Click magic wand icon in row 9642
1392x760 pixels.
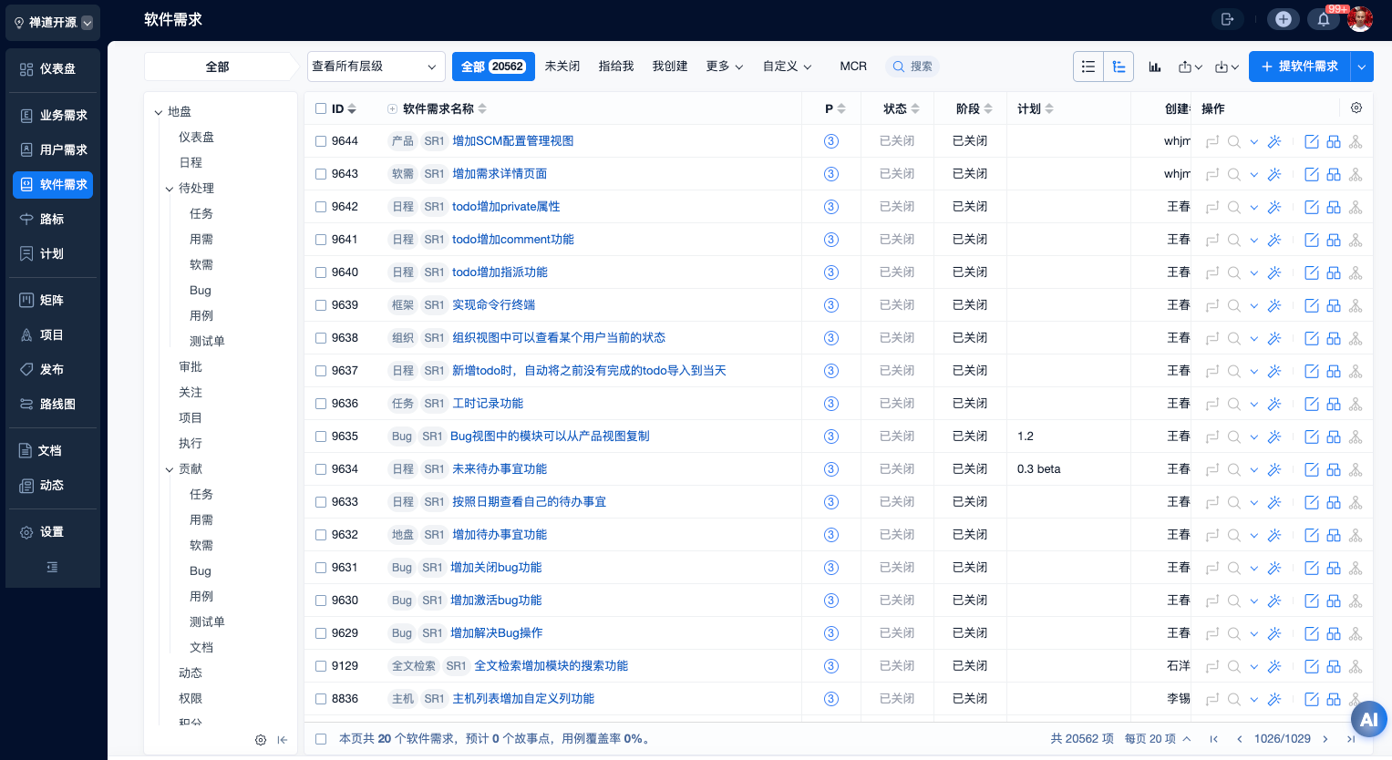point(1274,207)
